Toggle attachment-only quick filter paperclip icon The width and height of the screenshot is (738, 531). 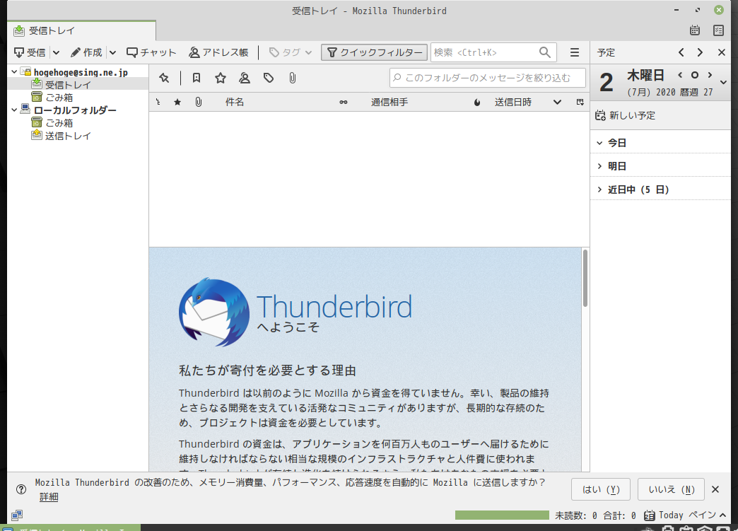[x=292, y=78]
